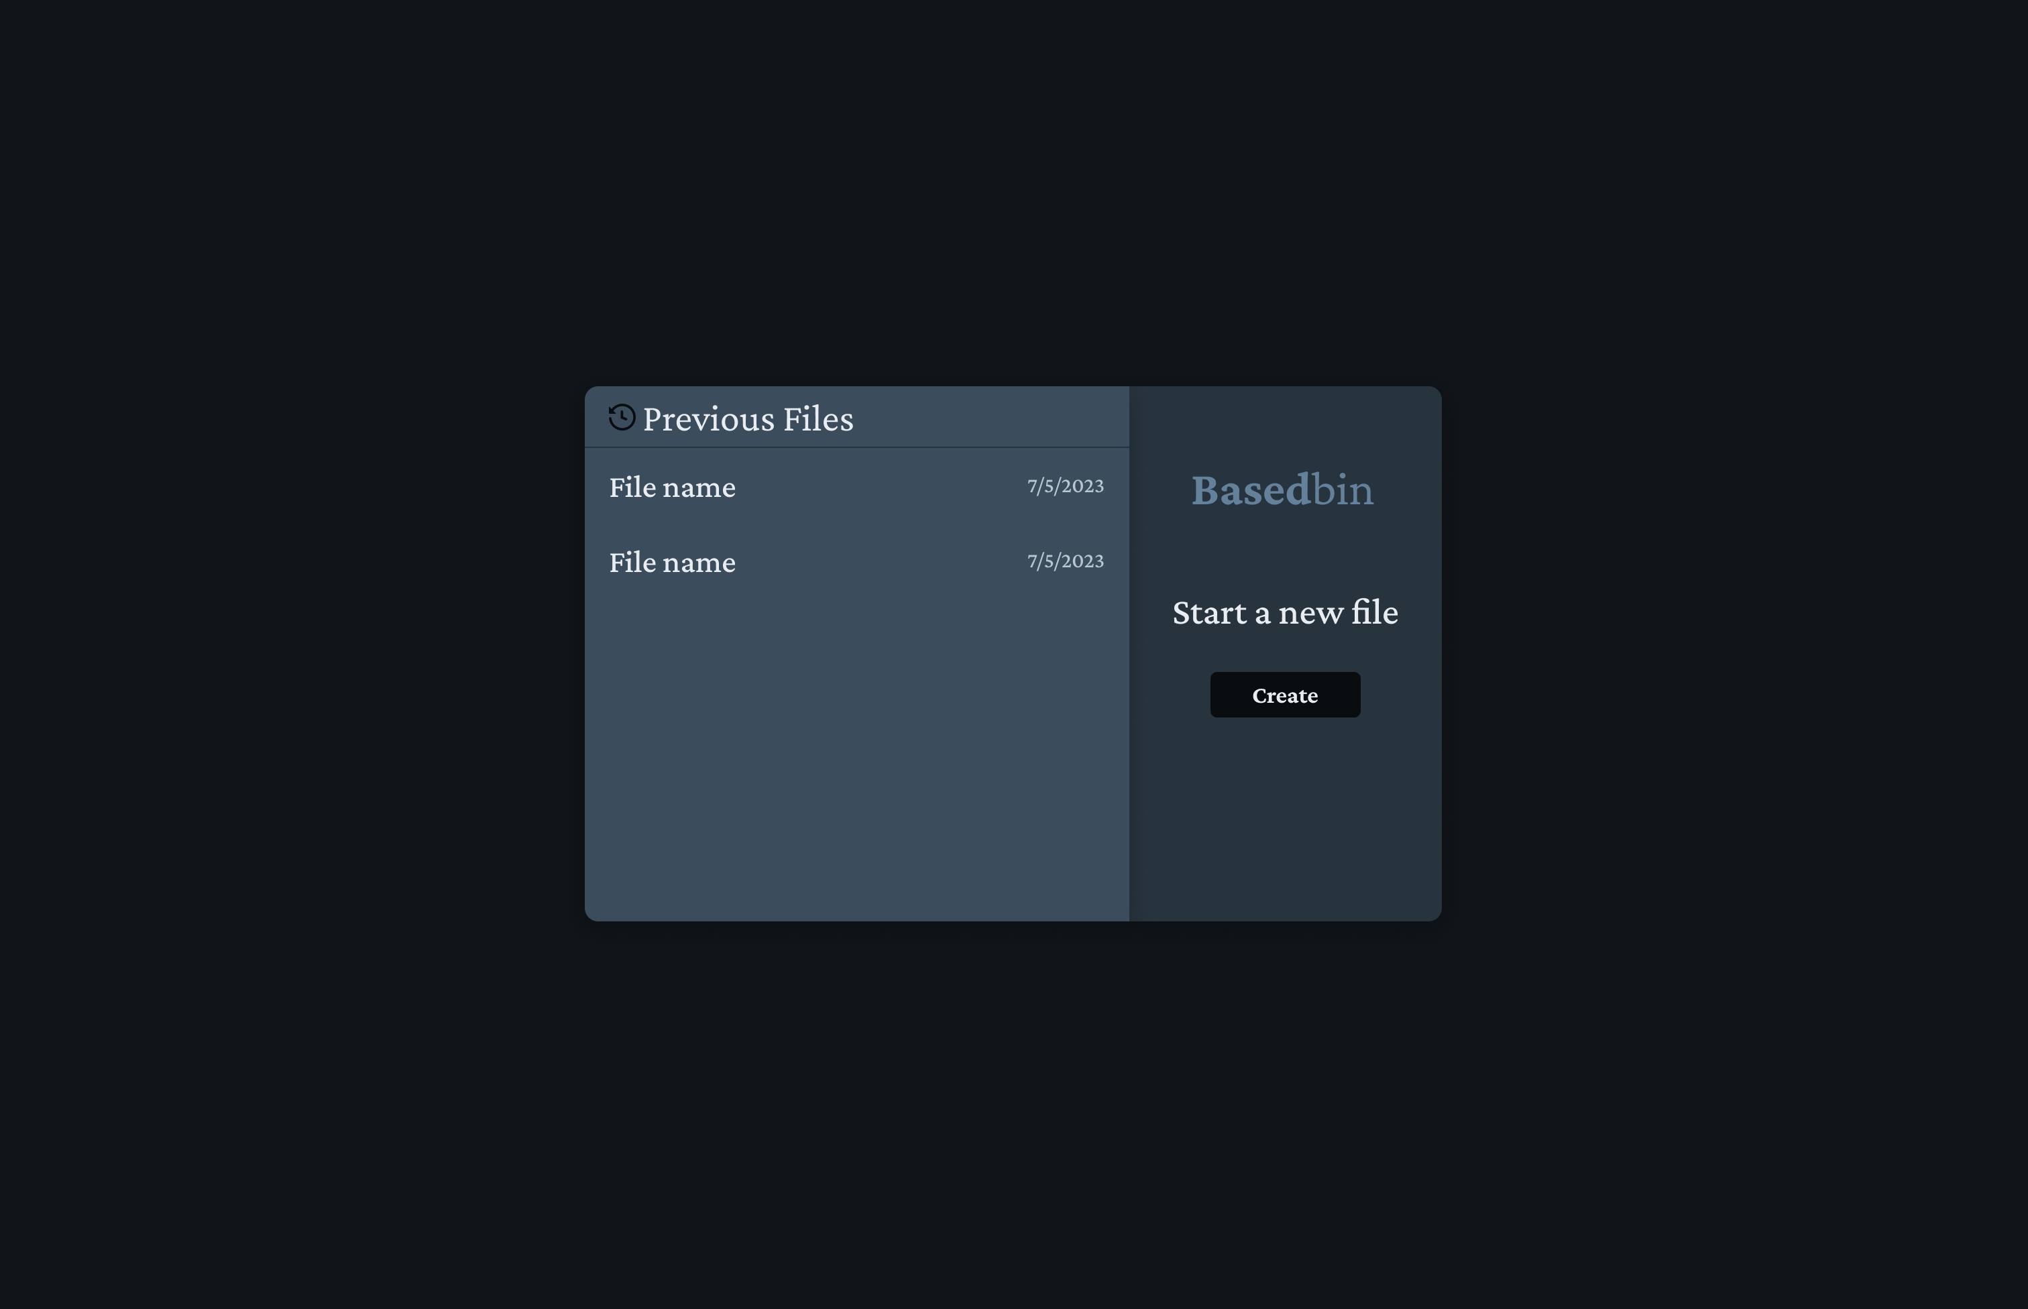Click the 7/5/2023 date on the second file

coord(1065,560)
